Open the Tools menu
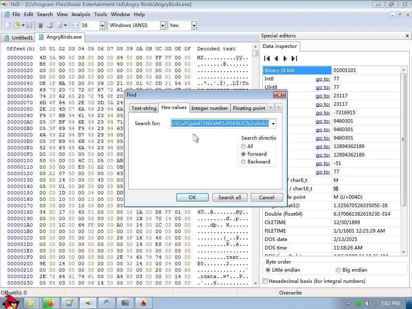 pyautogui.click(x=100, y=14)
